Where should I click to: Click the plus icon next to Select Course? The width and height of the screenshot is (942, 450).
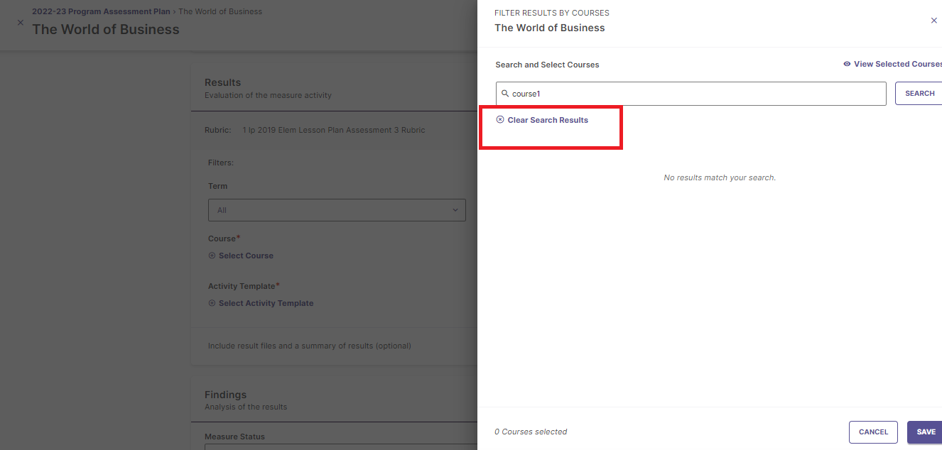tap(211, 255)
